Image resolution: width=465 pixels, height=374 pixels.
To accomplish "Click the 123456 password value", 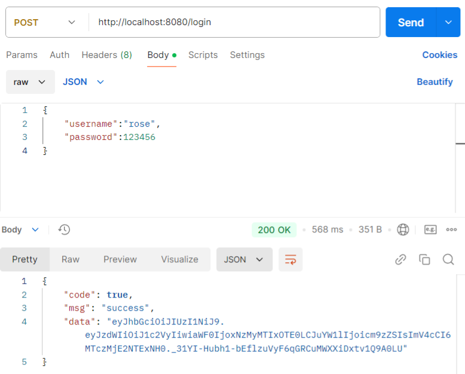I will coord(139,137).
